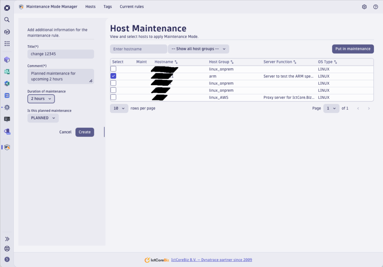Click the Create button
383x267 pixels.
[85, 132]
